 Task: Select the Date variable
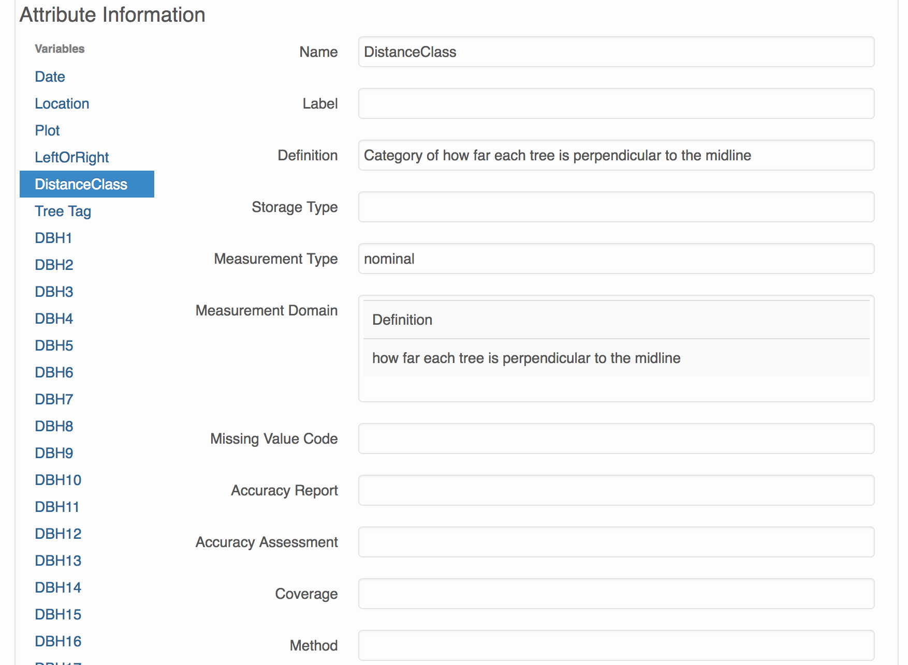coord(50,77)
